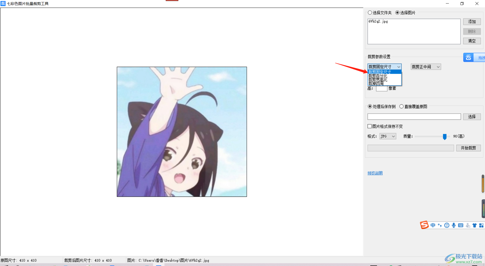Viewport: 485px width, 266px height.
Task: Open the JPG format dropdown
Action: (388, 136)
